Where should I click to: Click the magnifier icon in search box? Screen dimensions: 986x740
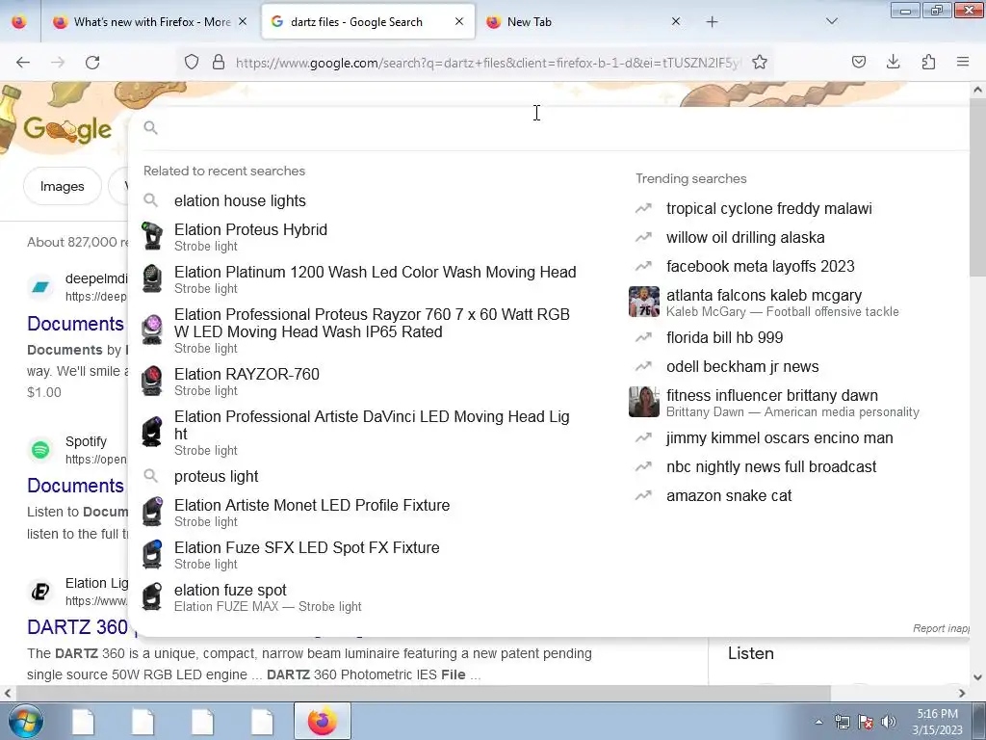[150, 128]
